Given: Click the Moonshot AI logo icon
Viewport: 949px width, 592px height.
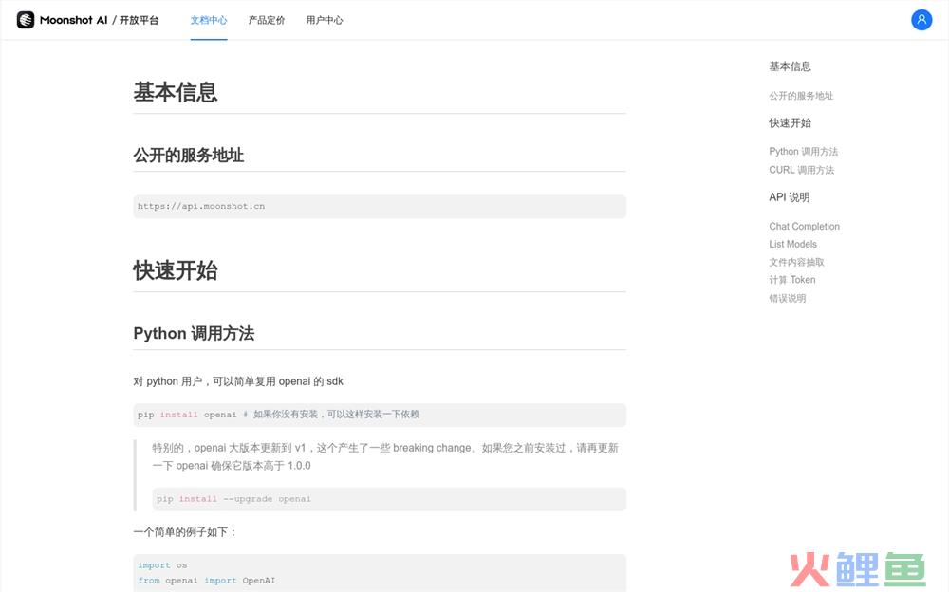Looking at the screenshot, I should coord(26,20).
